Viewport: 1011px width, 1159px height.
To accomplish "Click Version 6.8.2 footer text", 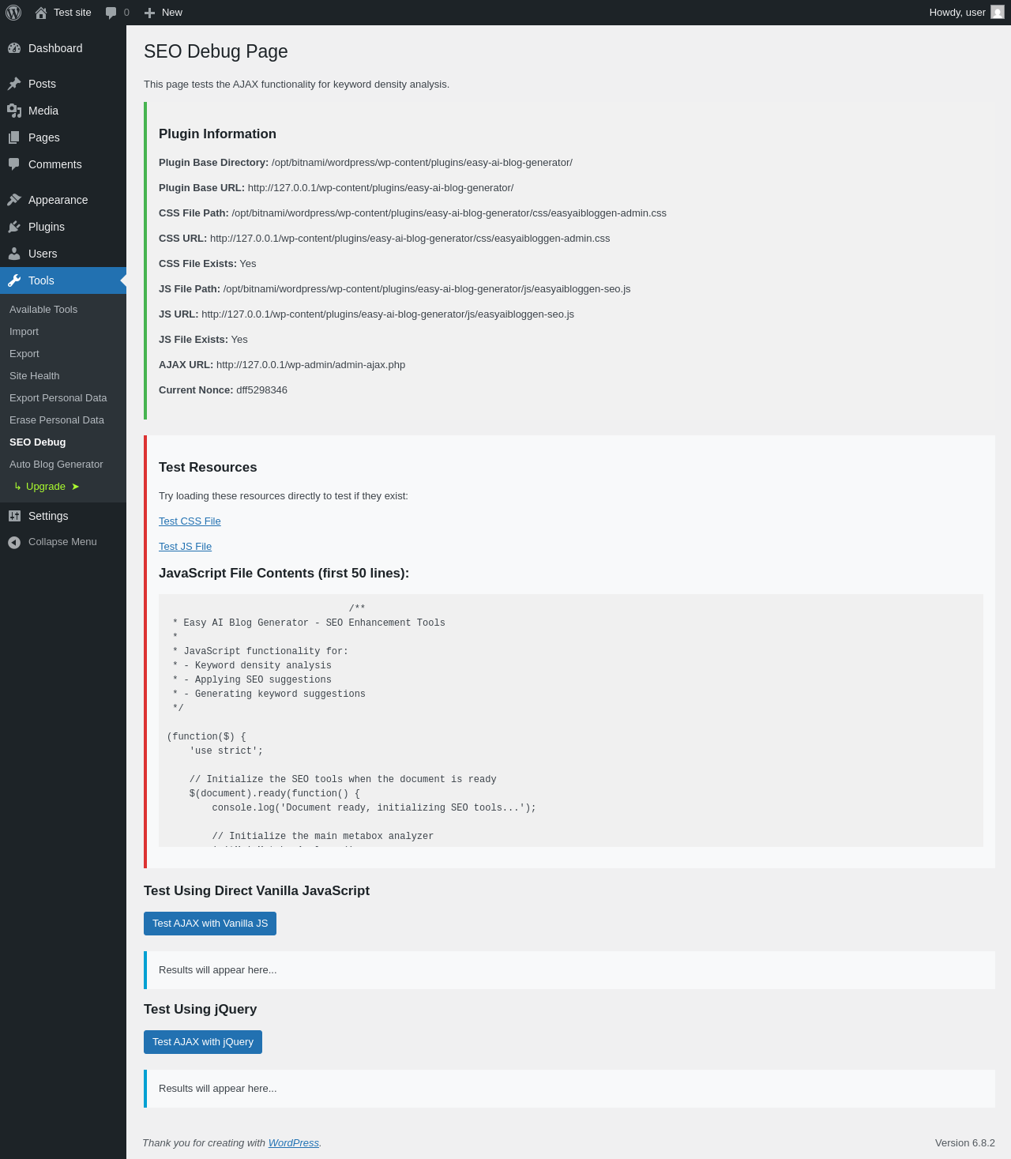I will click(x=965, y=1143).
